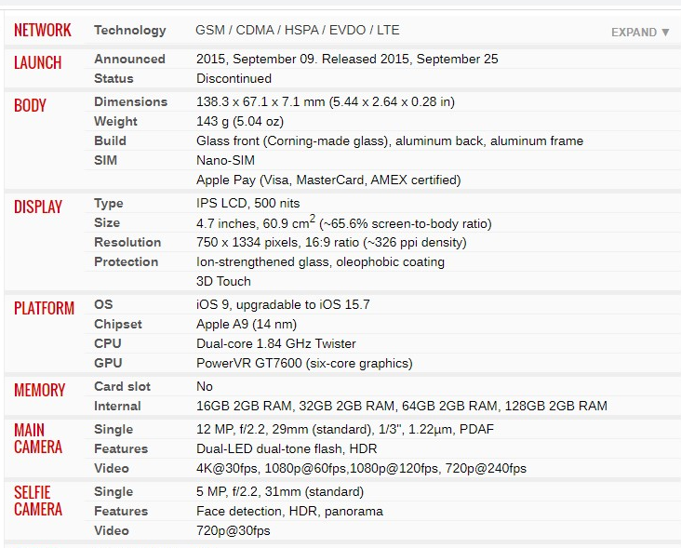
Task: Click the Dimensions label under Body
Action: pyautogui.click(x=130, y=101)
